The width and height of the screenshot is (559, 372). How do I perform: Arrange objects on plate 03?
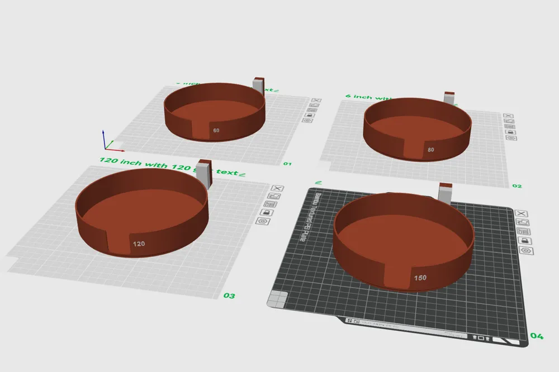coord(271,204)
